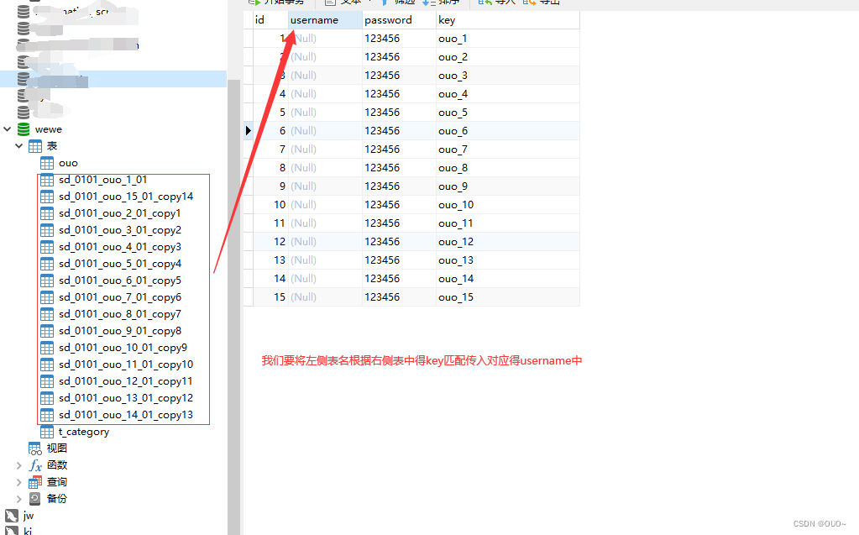Click the left tree panel scrollbar

point(234,307)
